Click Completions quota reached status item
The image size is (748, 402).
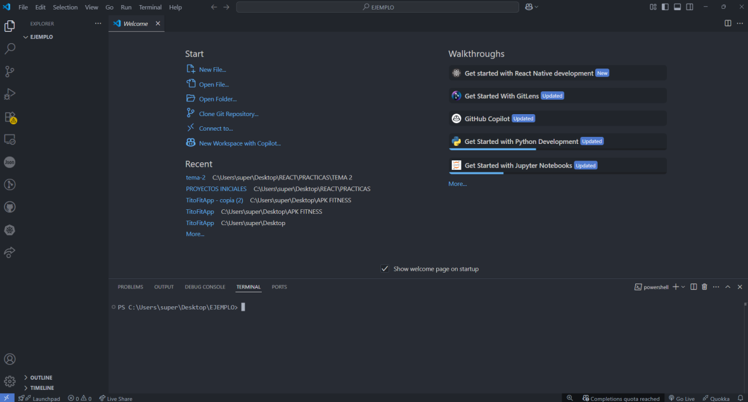(x=621, y=398)
